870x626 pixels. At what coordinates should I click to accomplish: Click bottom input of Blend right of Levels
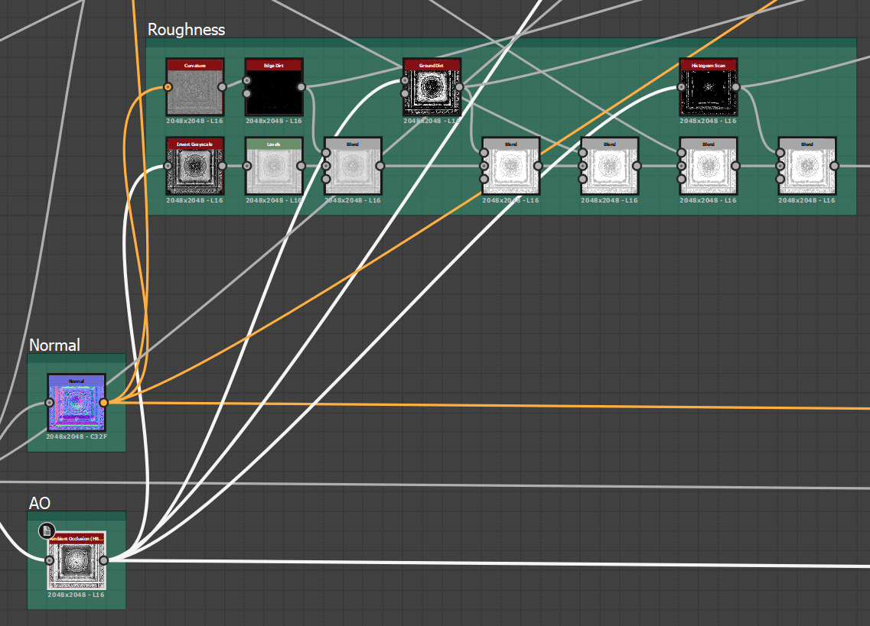326,179
